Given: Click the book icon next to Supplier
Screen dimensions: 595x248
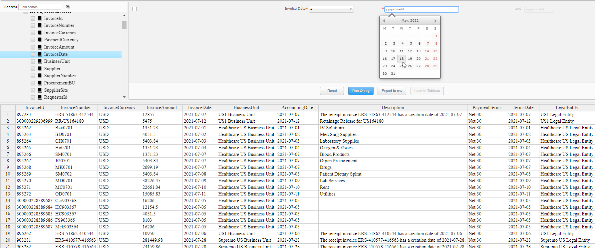Looking at the screenshot, I should pos(40,69).
